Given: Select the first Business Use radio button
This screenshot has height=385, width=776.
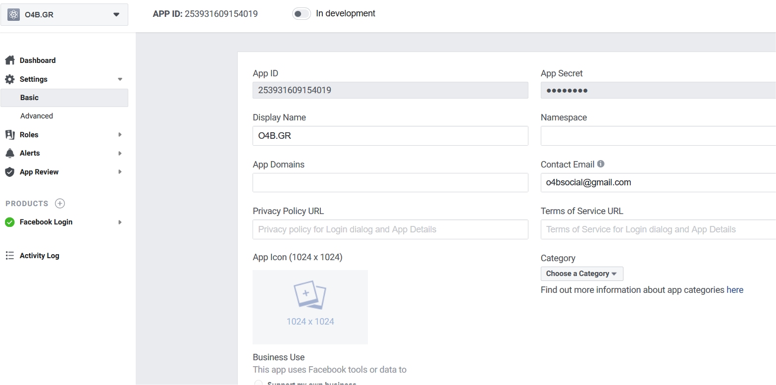Looking at the screenshot, I should 258,383.
